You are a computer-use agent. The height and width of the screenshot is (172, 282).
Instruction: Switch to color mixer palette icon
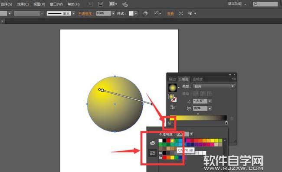[152, 143]
